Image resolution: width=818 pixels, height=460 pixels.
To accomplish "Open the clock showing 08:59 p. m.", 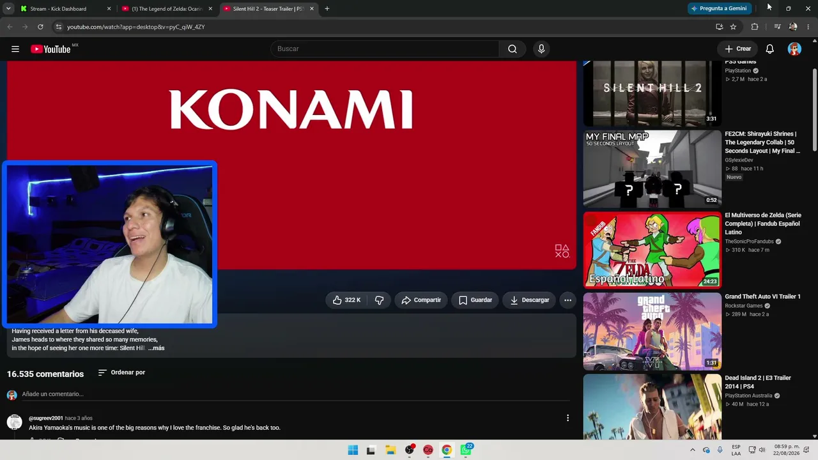I will pos(787,450).
